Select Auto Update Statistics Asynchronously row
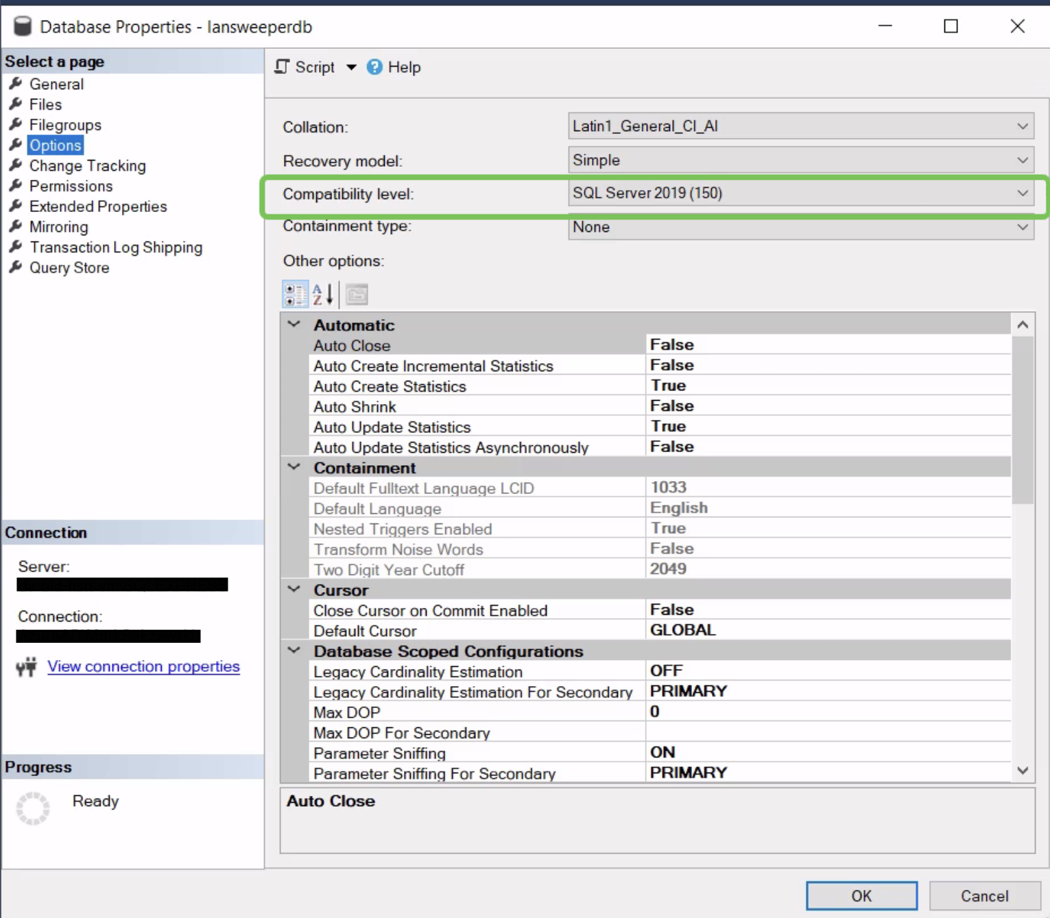This screenshot has width=1050, height=918. click(x=660, y=447)
